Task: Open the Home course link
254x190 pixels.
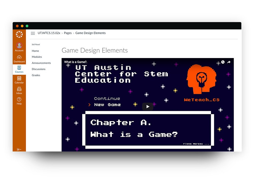Action: [x=35, y=51]
